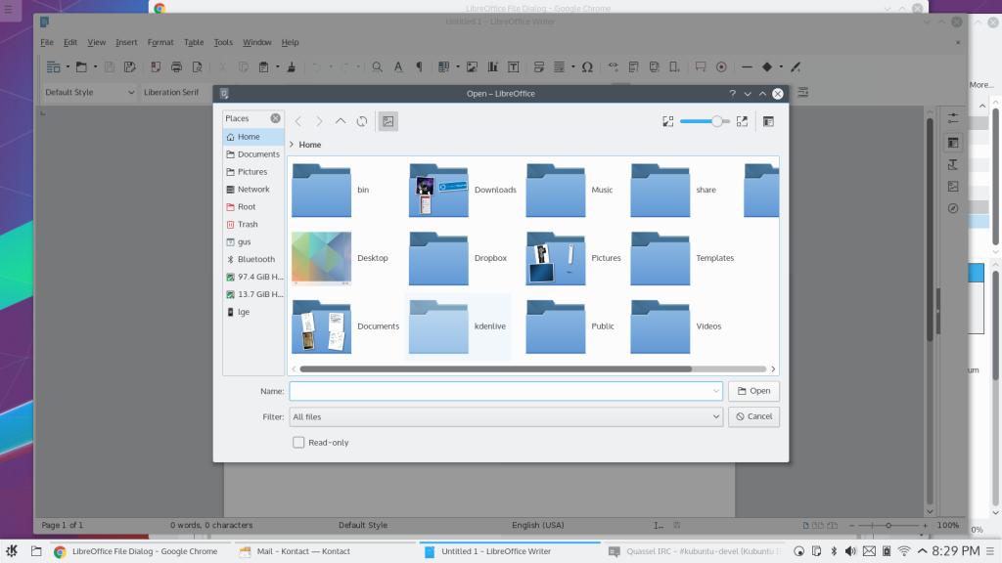Insert special character with the Omega icon
Screen dimensions: 1002x563
pyautogui.click(x=587, y=67)
